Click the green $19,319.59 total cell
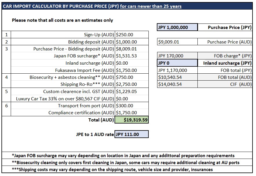 132,120
